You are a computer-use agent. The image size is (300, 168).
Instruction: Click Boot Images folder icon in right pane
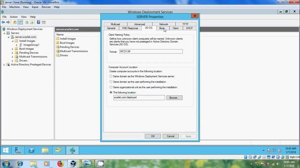(58, 43)
